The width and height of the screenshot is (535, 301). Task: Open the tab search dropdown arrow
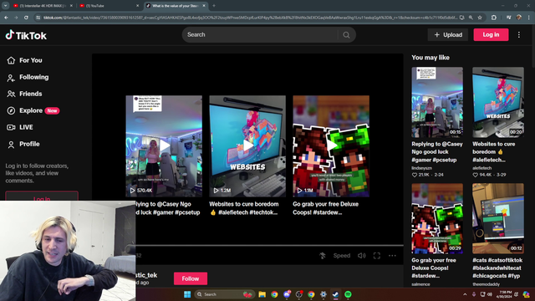pos(6,6)
